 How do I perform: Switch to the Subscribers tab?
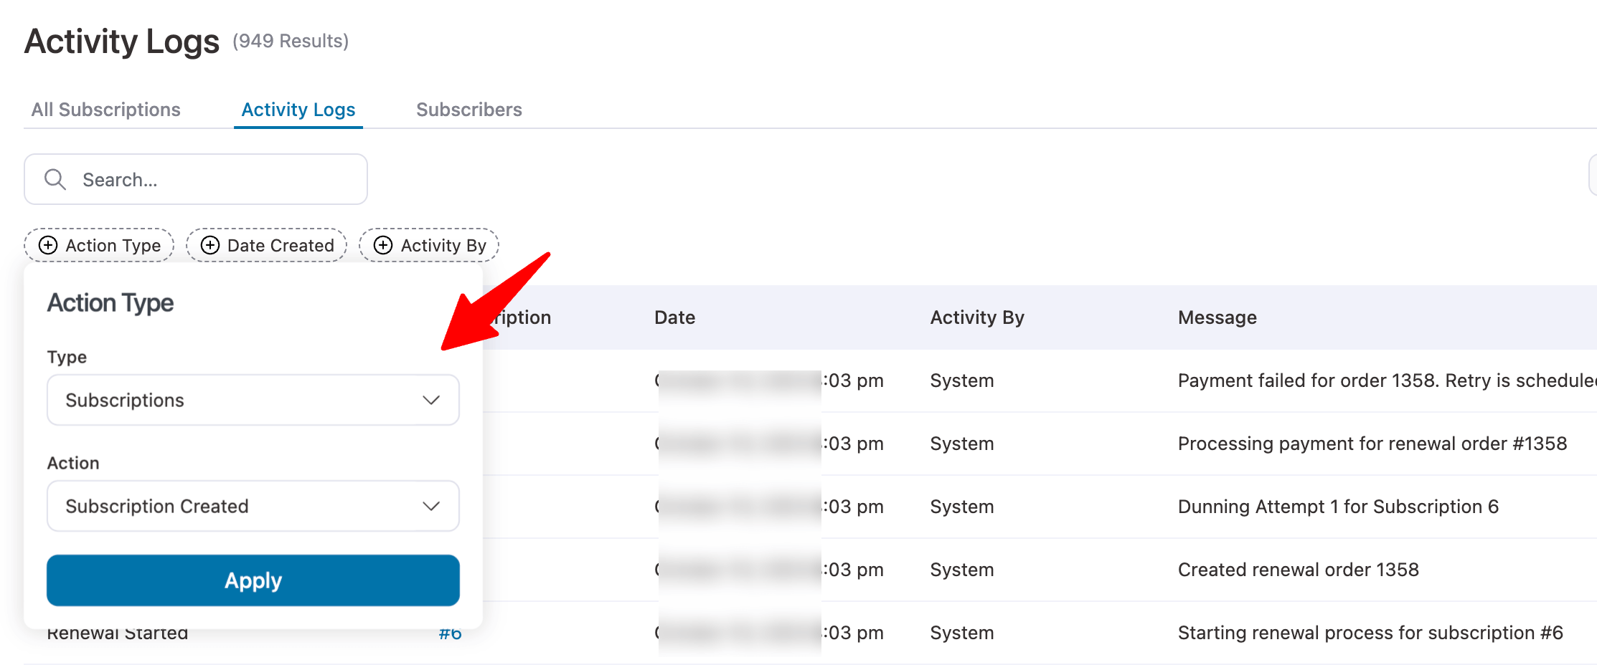(468, 109)
